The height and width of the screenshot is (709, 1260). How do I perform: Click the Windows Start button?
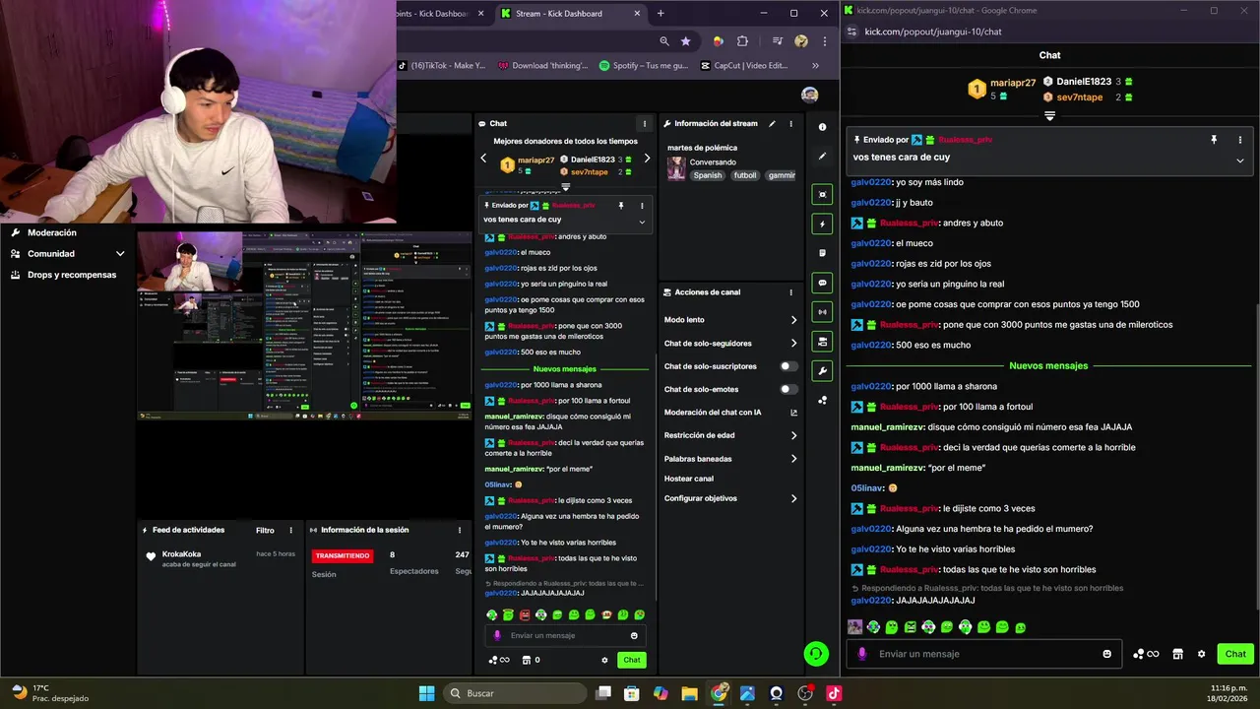click(426, 693)
